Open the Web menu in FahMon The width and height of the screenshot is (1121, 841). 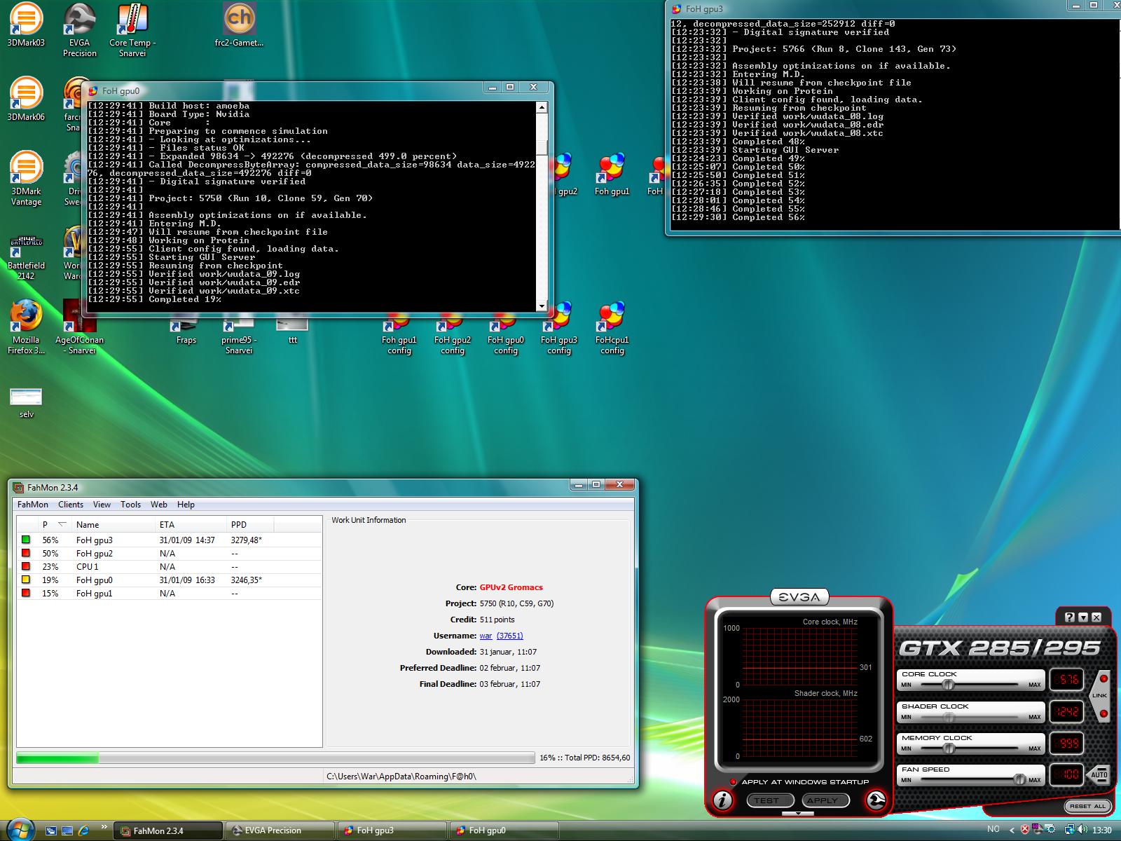159,505
